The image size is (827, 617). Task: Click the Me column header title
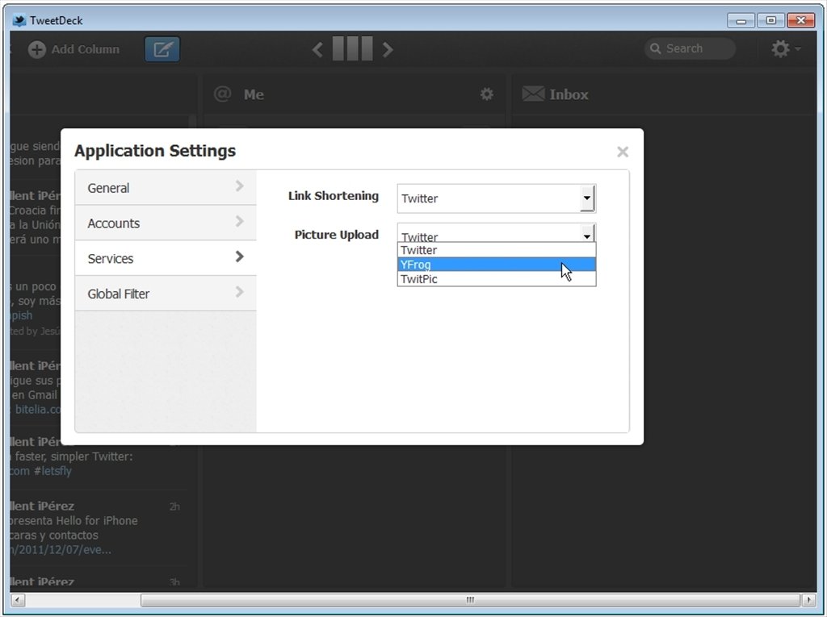[254, 95]
